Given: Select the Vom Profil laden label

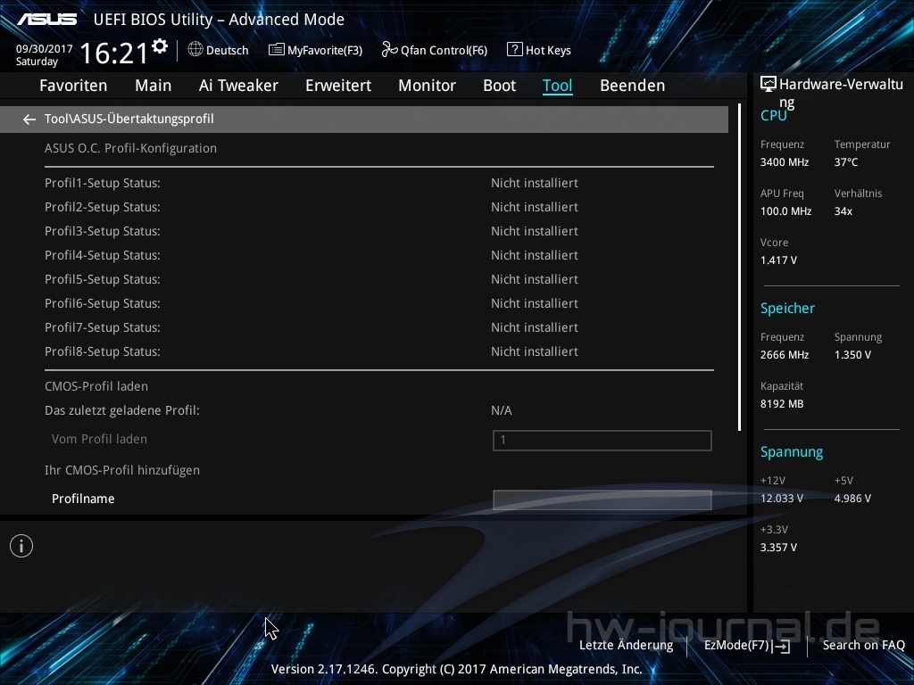Looking at the screenshot, I should (99, 439).
